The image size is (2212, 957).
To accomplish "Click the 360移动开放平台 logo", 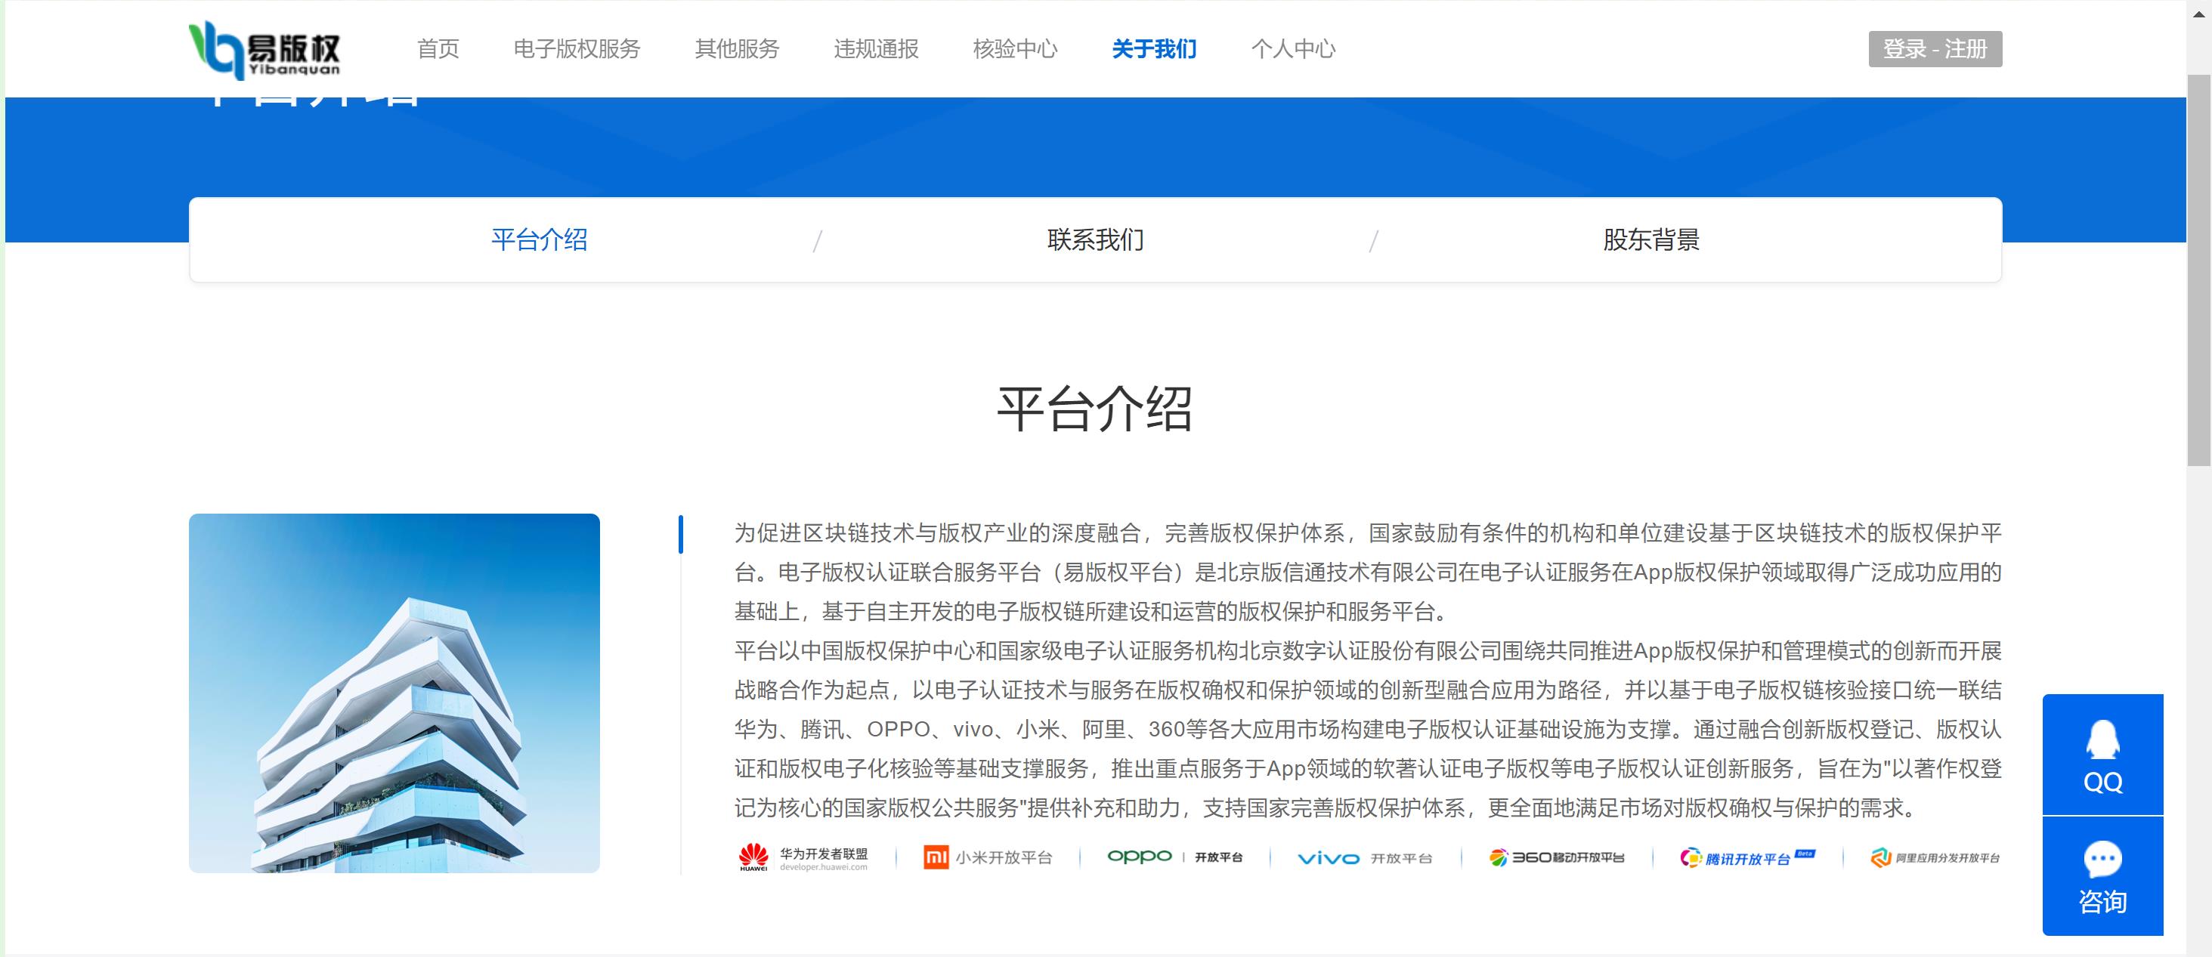I will click(x=1556, y=857).
